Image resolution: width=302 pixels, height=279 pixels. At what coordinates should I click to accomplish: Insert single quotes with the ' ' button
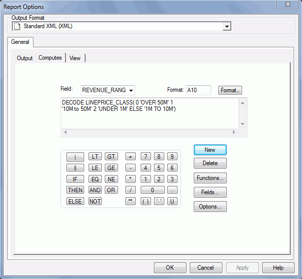click(x=159, y=201)
